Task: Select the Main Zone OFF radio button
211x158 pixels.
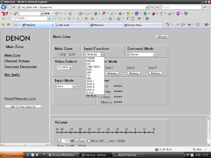Action: tap(68, 55)
